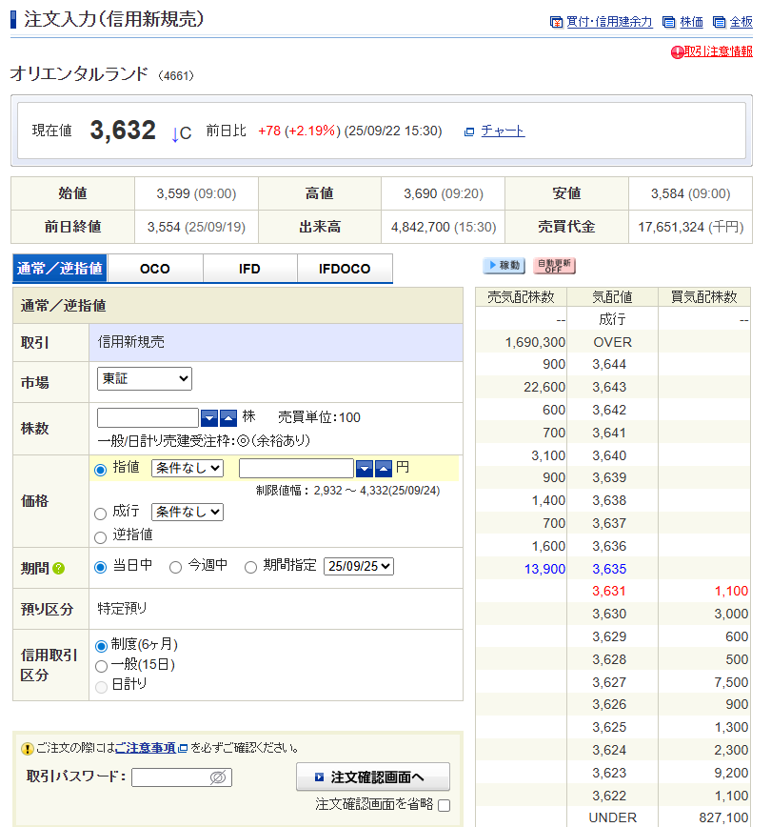This screenshot has height=827, width=771.
Task: Click the 取引パスワード input field
Action: point(171,777)
